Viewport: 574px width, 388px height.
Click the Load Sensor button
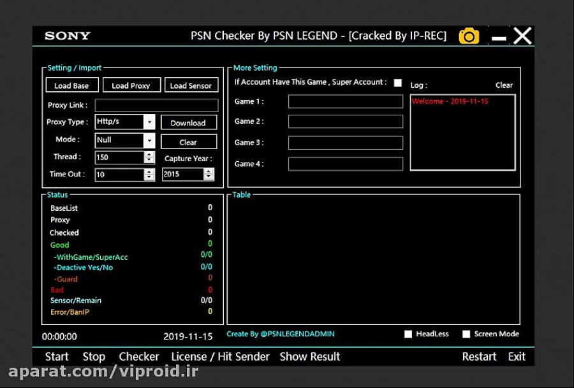pyautogui.click(x=191, y=85)
